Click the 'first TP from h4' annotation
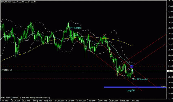This screenshot has width=173, height=102. (140, 79)
